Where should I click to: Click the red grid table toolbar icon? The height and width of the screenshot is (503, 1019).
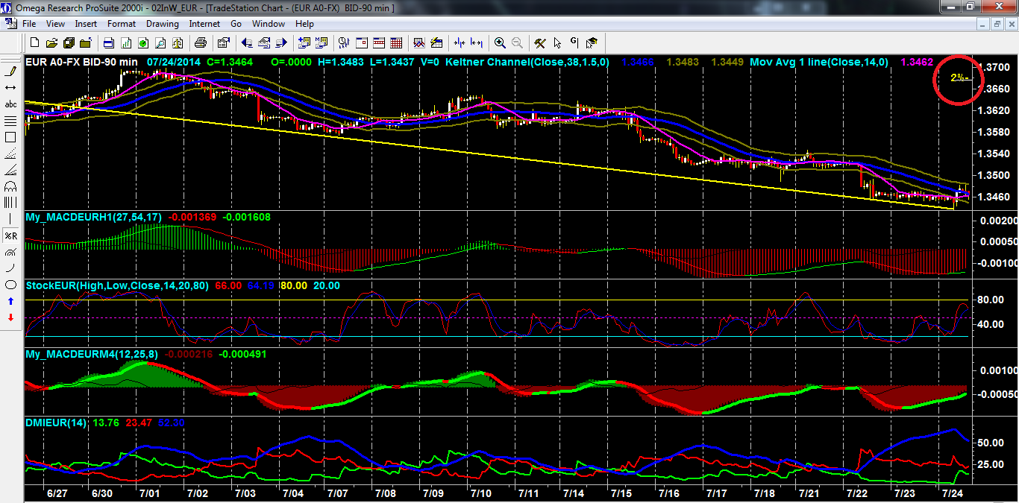(x=396, y=42)
